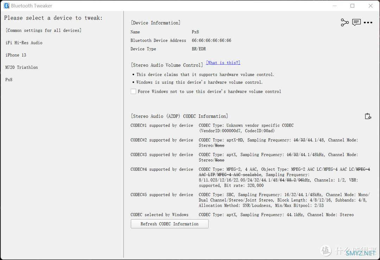Open the feedback comment icon

click(356, 22)
